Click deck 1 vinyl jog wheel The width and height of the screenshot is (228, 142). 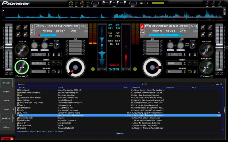(x=75, y=67)
